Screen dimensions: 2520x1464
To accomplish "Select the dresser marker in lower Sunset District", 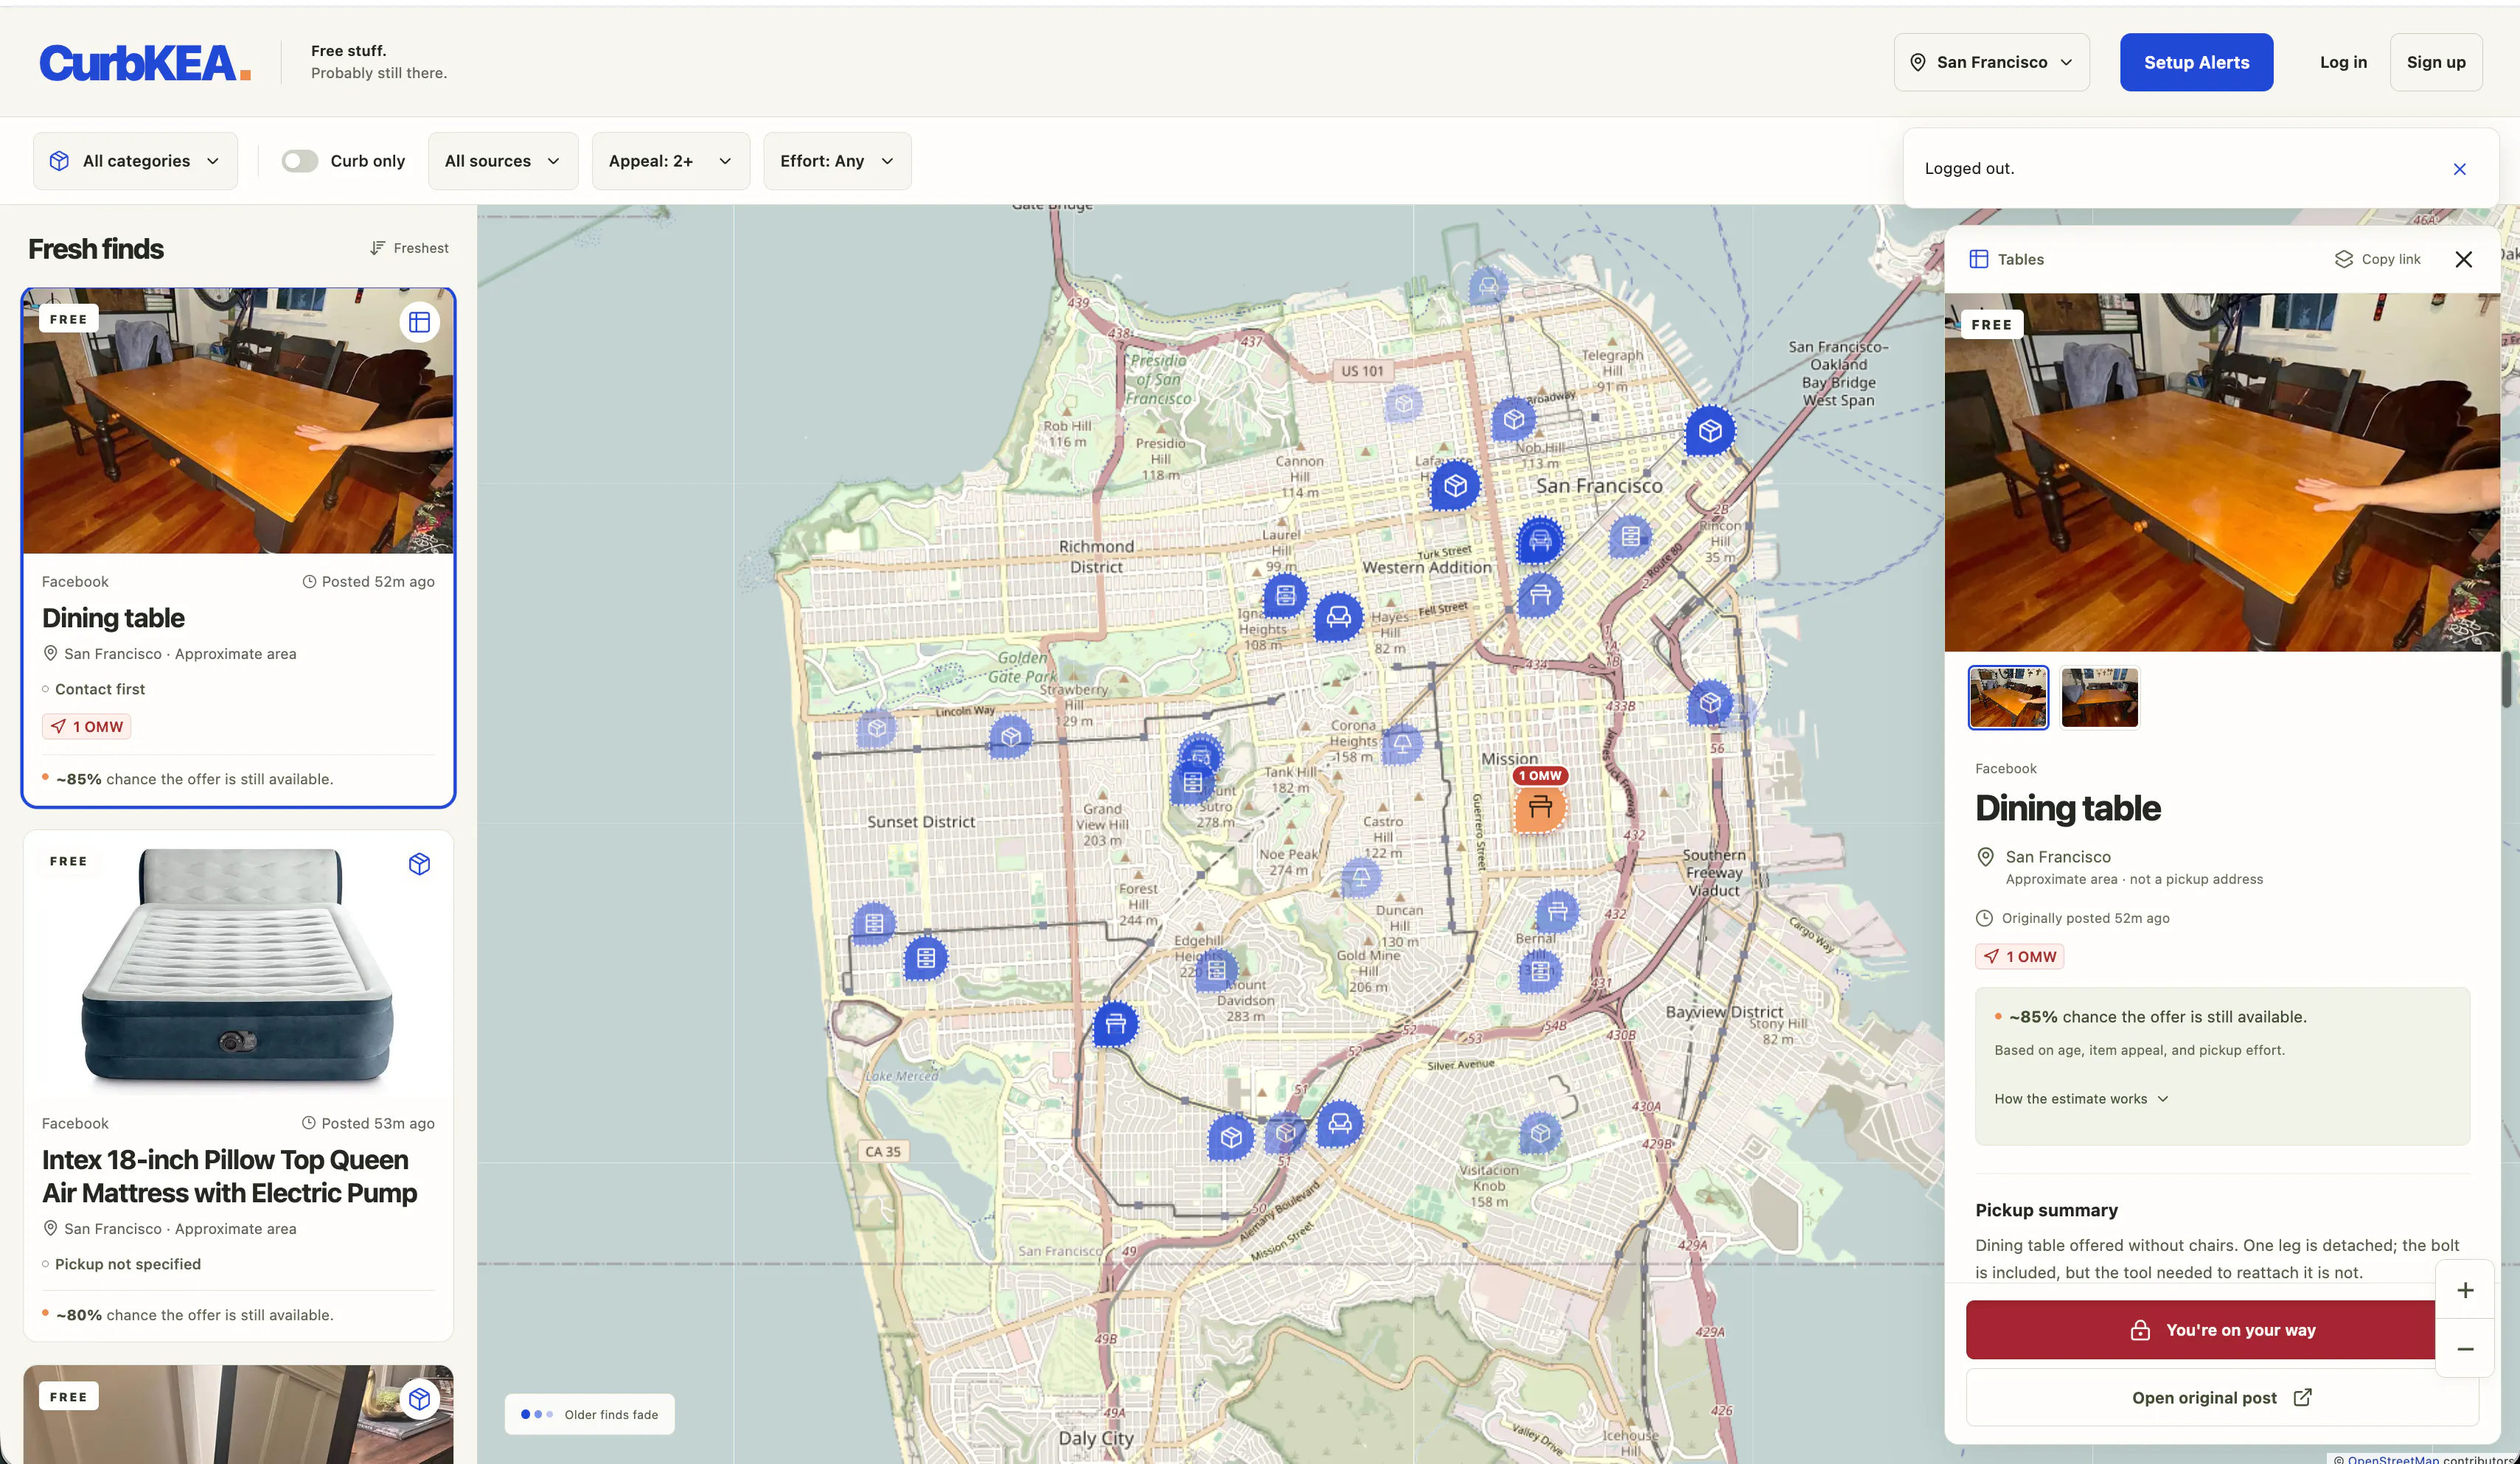I will (926, 958).
